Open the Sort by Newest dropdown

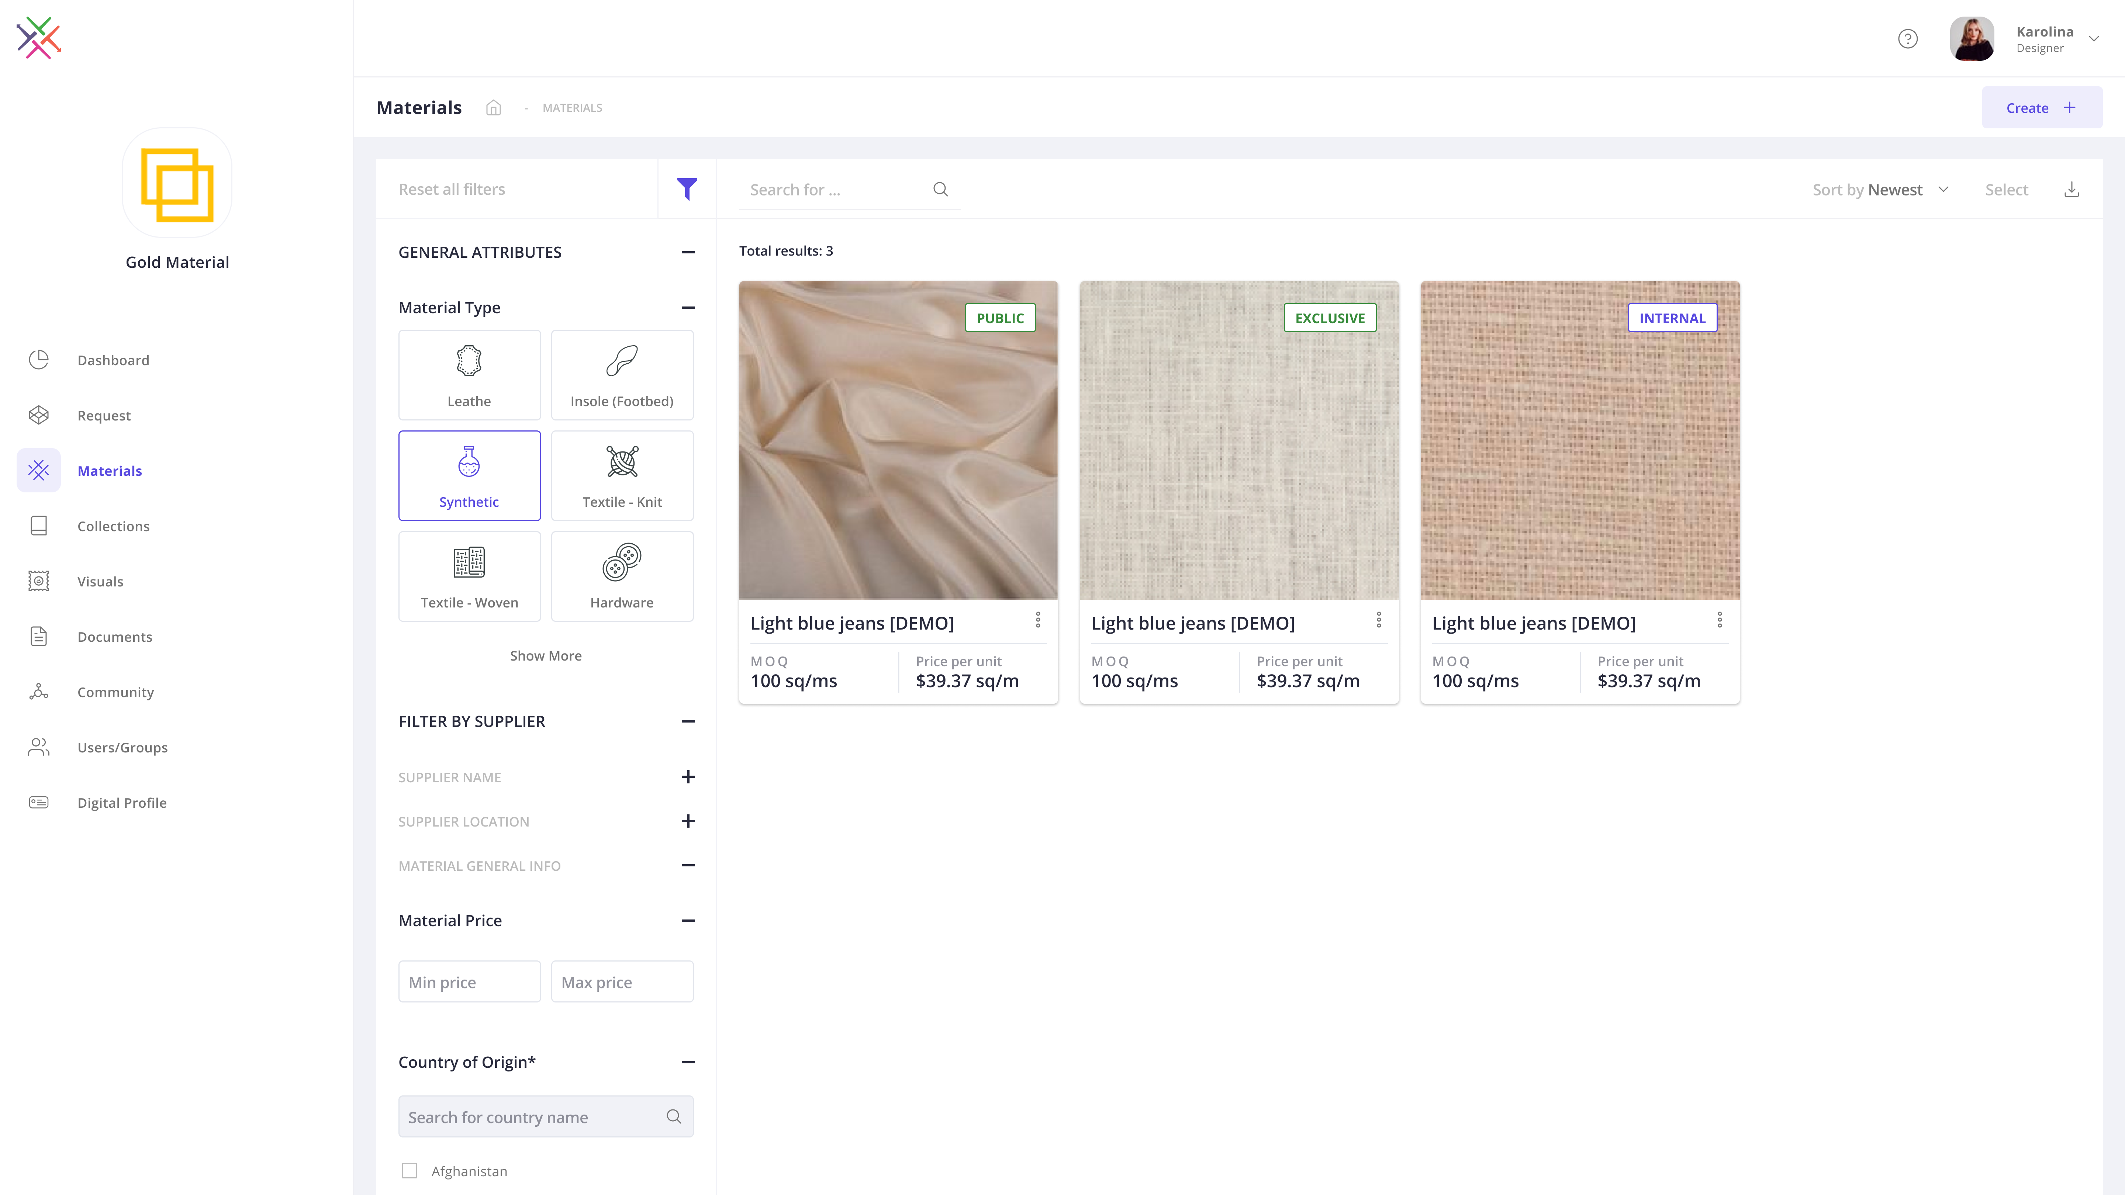[1880, 190]
